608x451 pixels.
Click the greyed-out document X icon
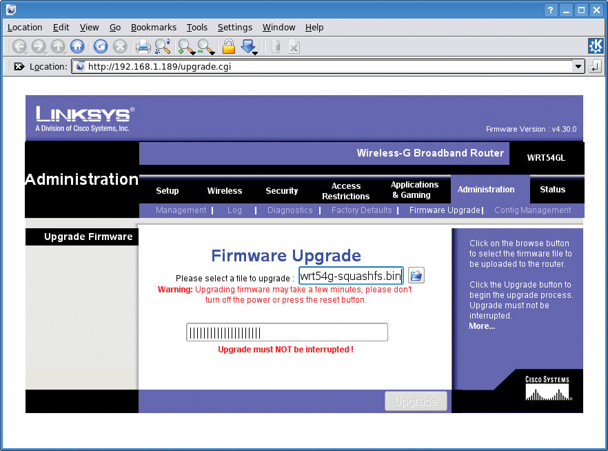294,46
